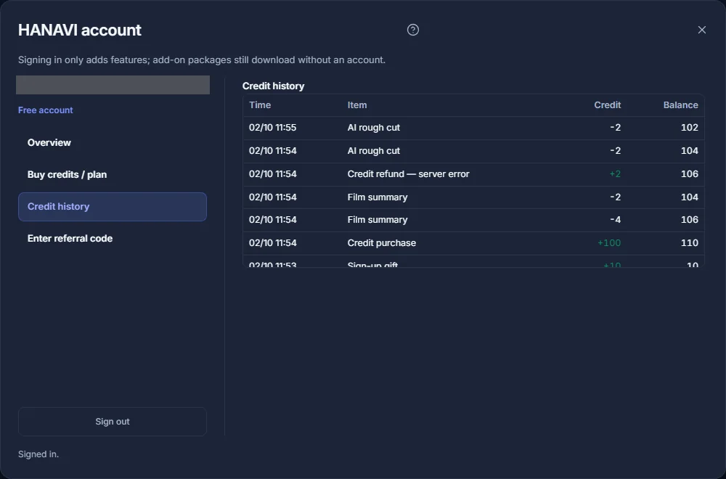726x479 pixels.
Task: Click the HANAVI account title
Action: tap(80, 30)
